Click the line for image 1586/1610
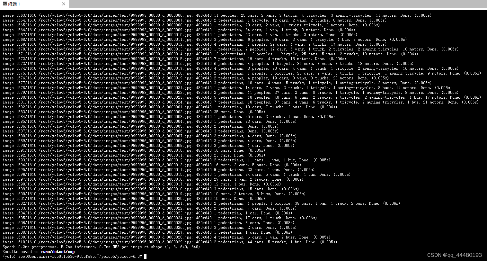Image resolution: width=487 pixels, height=261 pixels. (x=141, y=126)
